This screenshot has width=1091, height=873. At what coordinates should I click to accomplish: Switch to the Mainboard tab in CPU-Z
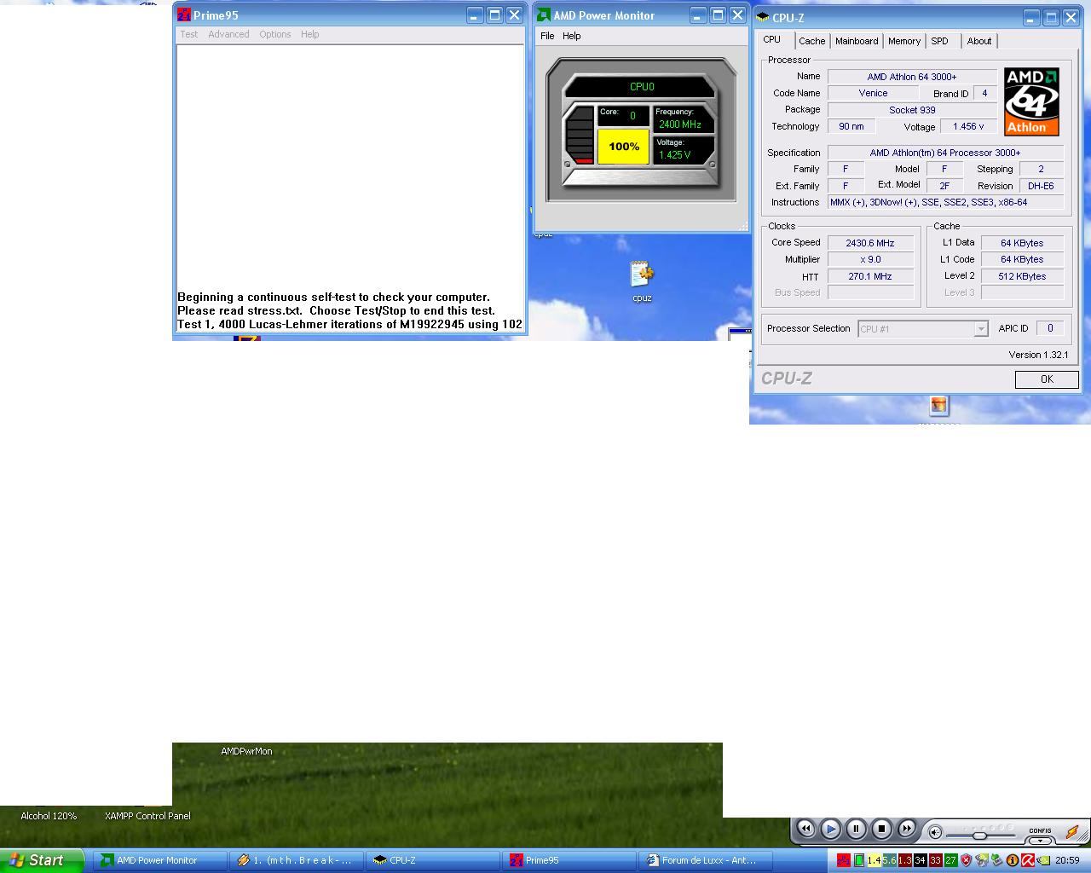[857, 41]
